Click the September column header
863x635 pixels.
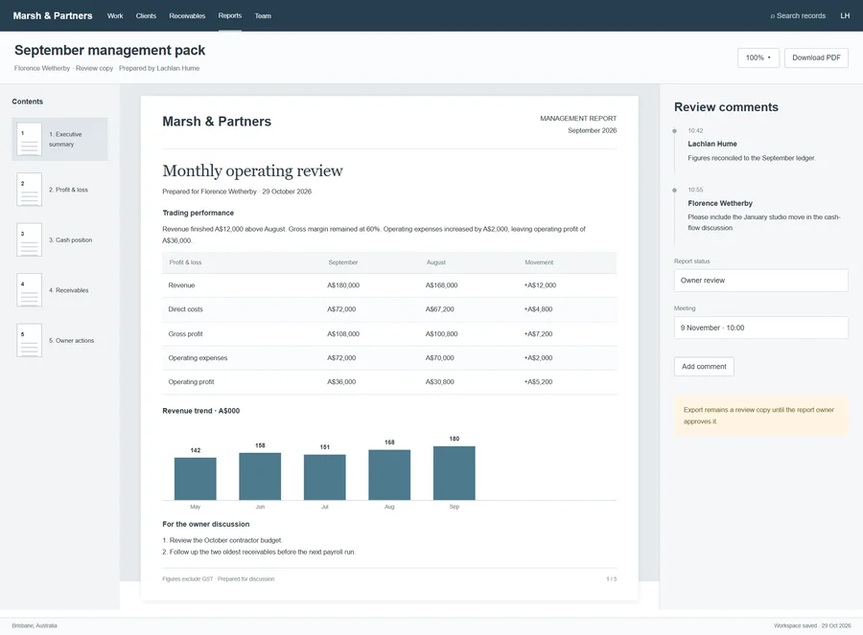343,262
